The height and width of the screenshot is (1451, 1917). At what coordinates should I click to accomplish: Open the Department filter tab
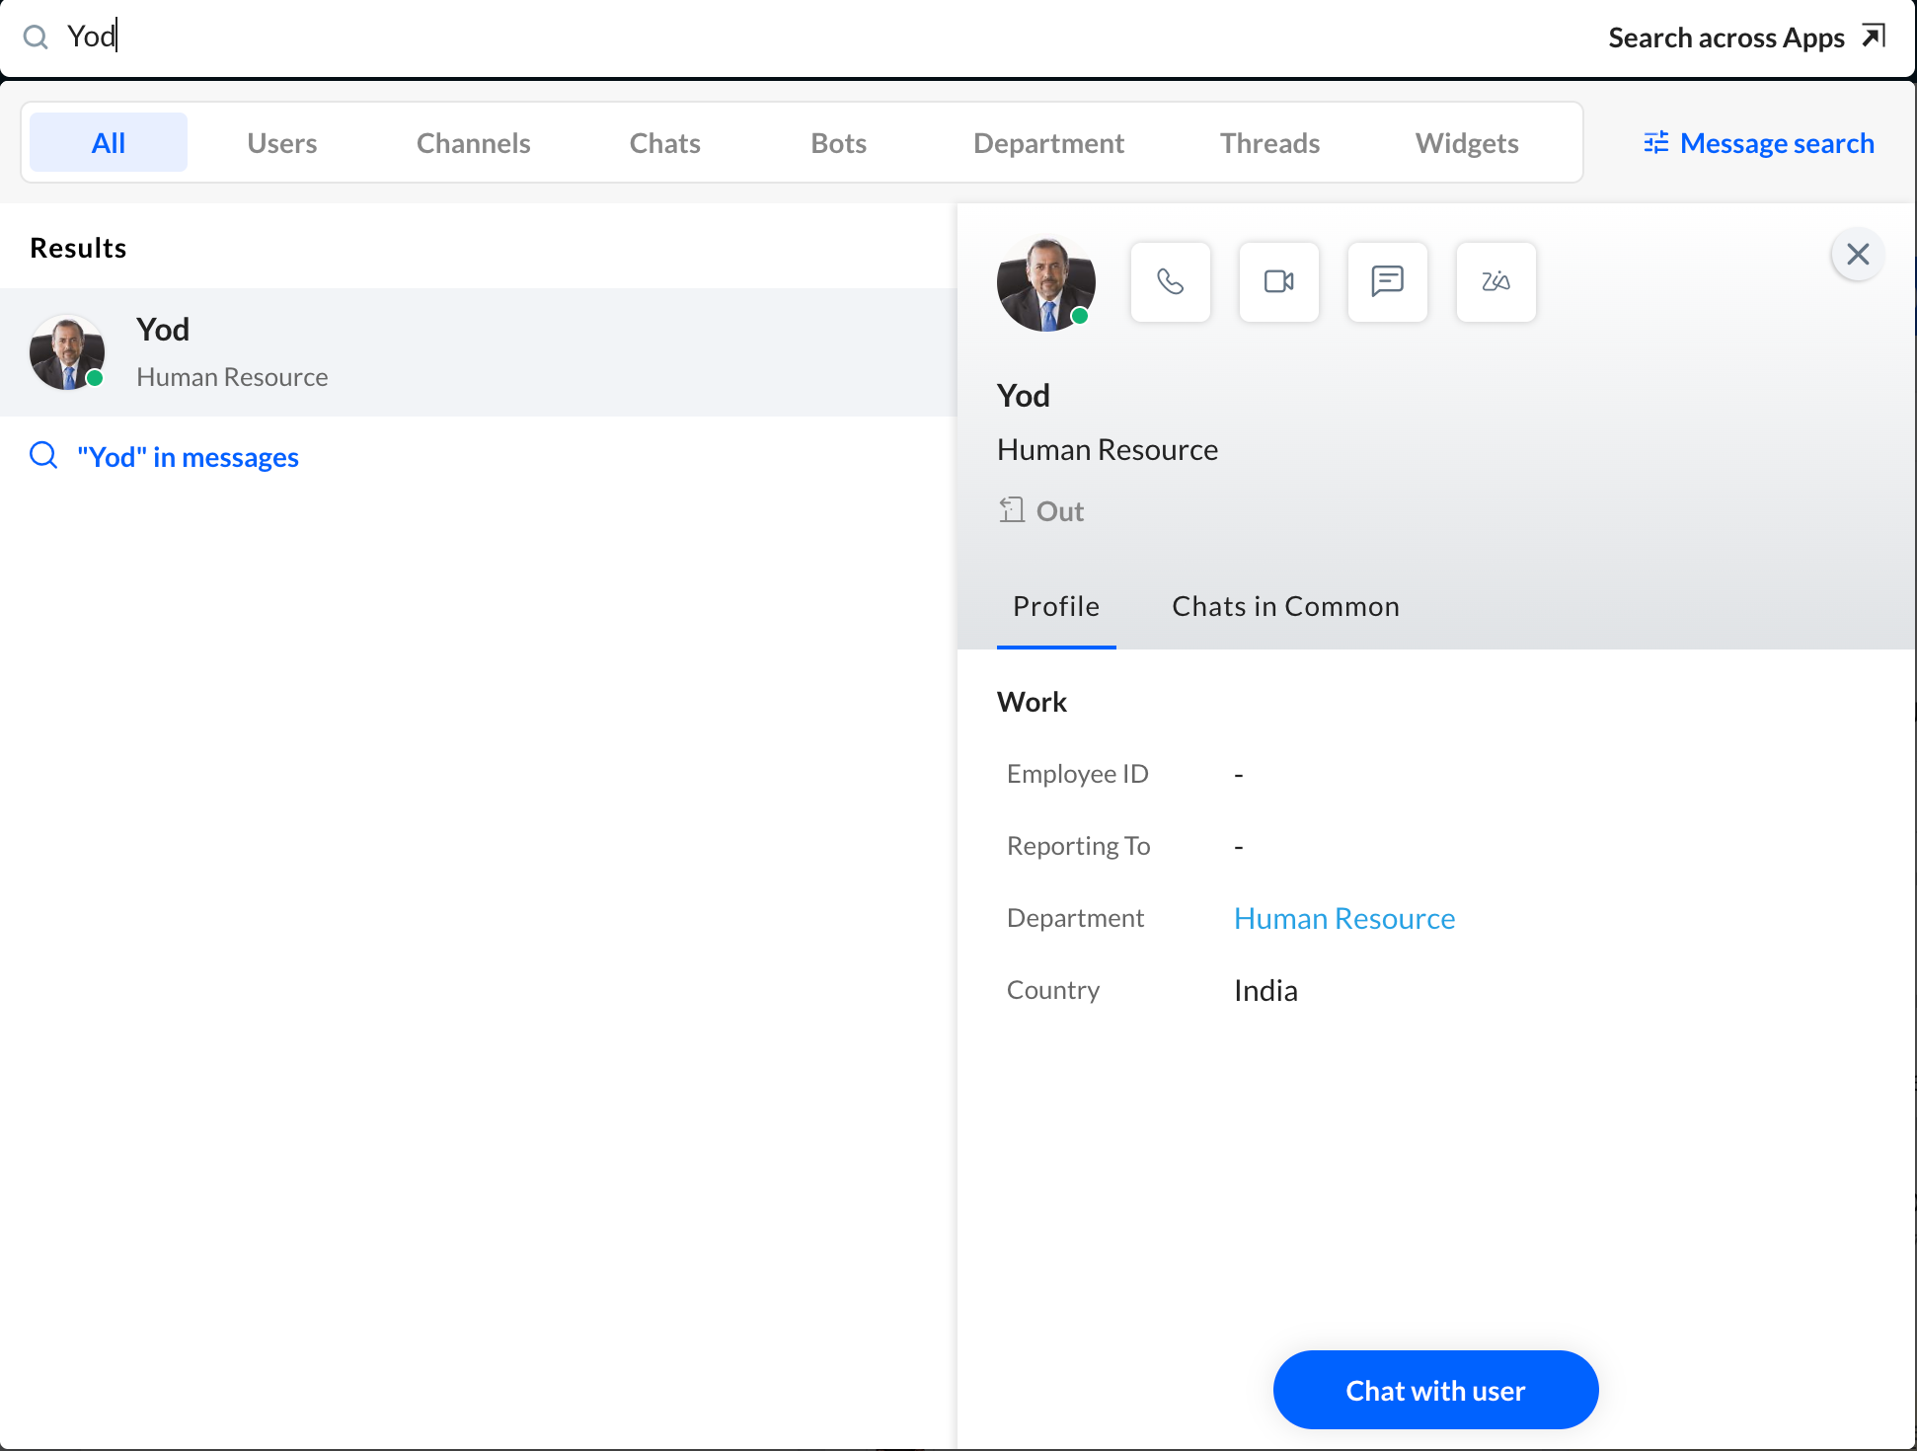pos(1048,143)
